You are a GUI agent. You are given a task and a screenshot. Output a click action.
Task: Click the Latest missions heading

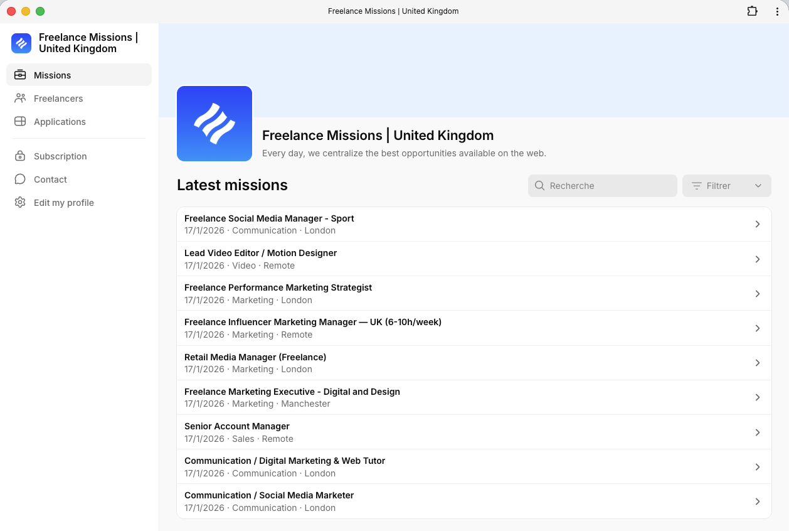(x=232, y=185)
